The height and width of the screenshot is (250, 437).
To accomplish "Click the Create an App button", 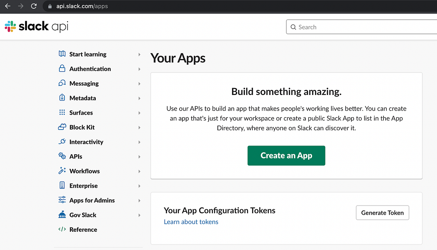I will pyautogui.click(x=286, y=155).
